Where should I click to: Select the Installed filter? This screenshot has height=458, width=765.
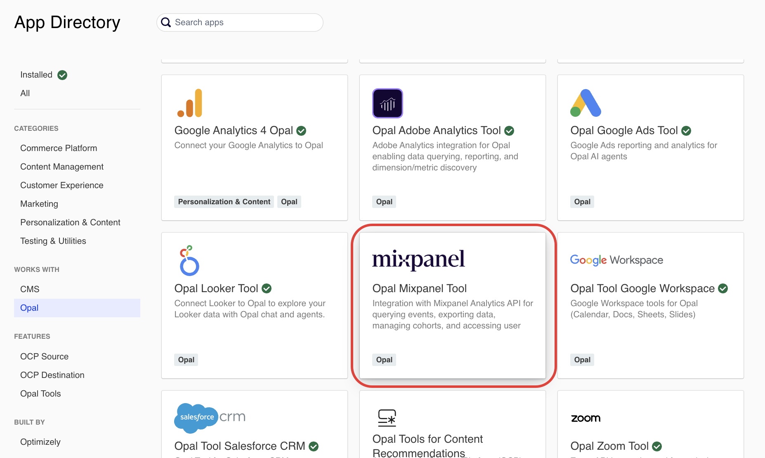[36, 75]
